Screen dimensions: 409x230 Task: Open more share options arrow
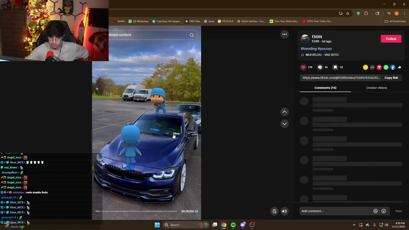tap(399, 67)
